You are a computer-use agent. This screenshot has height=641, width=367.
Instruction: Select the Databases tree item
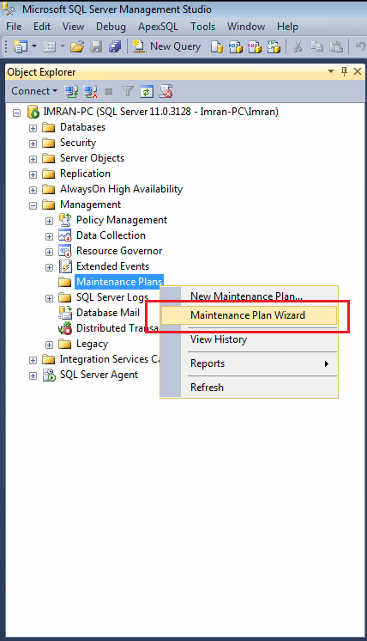(83, 127)
